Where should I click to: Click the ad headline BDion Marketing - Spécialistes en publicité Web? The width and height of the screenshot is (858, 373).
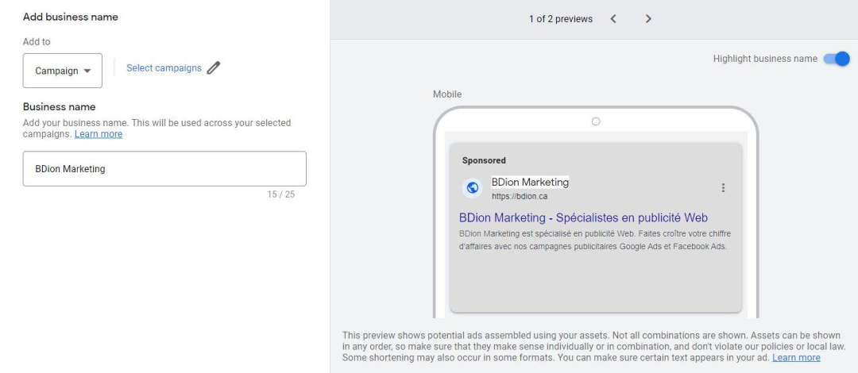583,217
